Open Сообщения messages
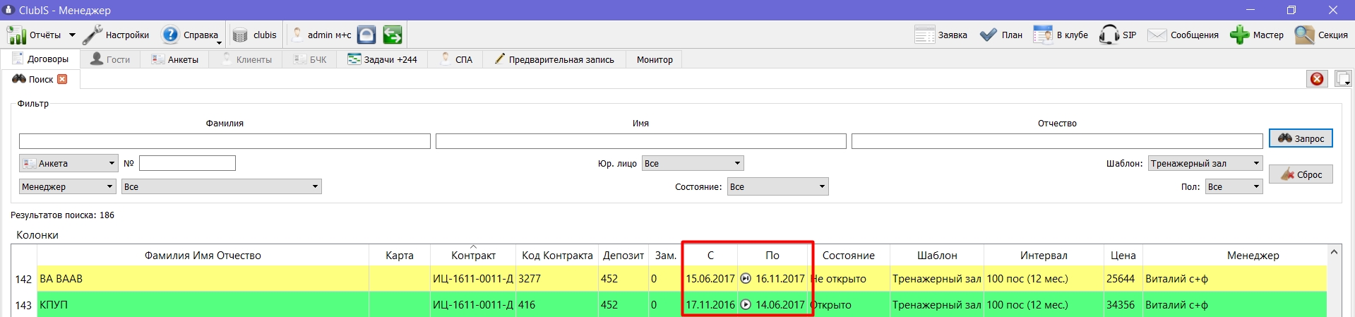This screenshot has height=317, width=1355. pos(1183,35)
